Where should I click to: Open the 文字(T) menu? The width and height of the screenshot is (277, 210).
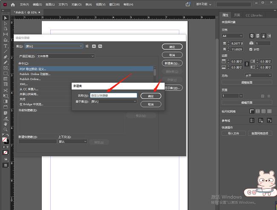click(63, 4)
